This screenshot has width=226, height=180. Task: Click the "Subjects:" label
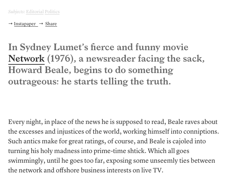click(17, 12)
